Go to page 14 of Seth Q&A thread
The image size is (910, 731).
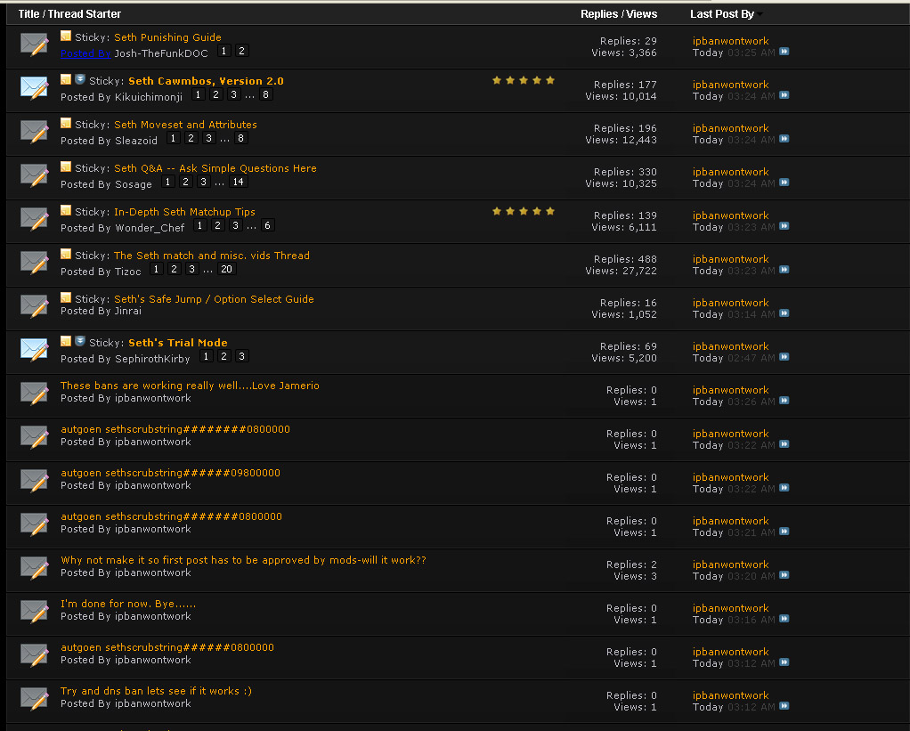pyautogui.click(x=237, y=183)
